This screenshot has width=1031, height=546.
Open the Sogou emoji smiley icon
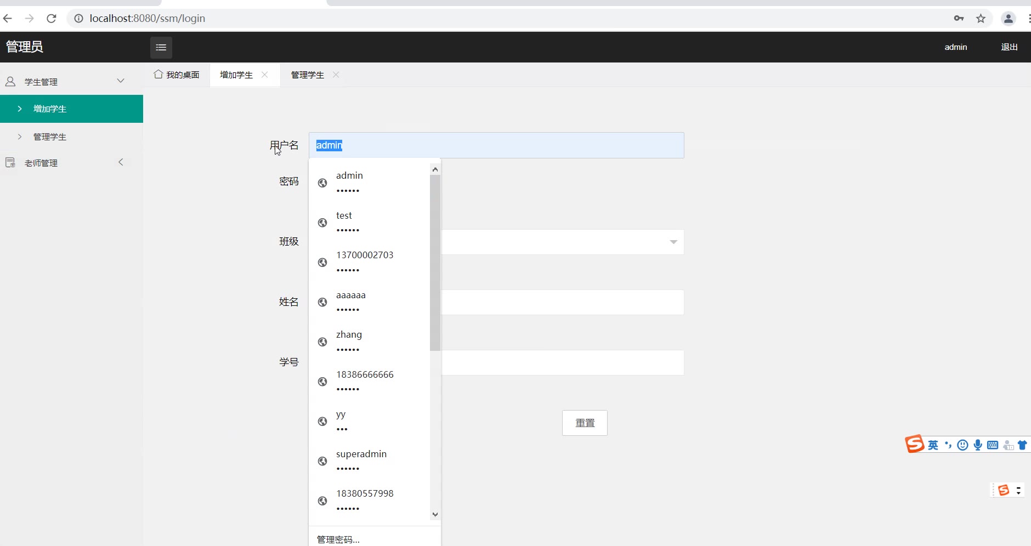962,445
